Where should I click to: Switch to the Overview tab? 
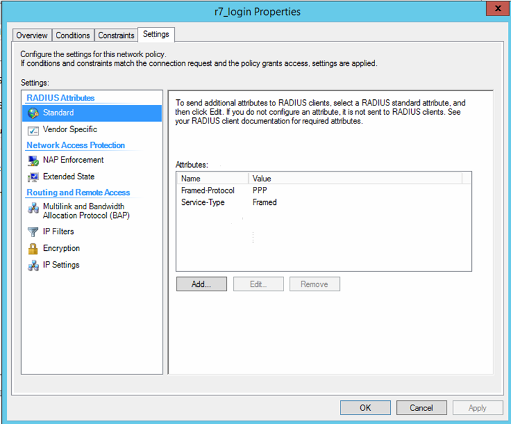click(x=32, y=35)
